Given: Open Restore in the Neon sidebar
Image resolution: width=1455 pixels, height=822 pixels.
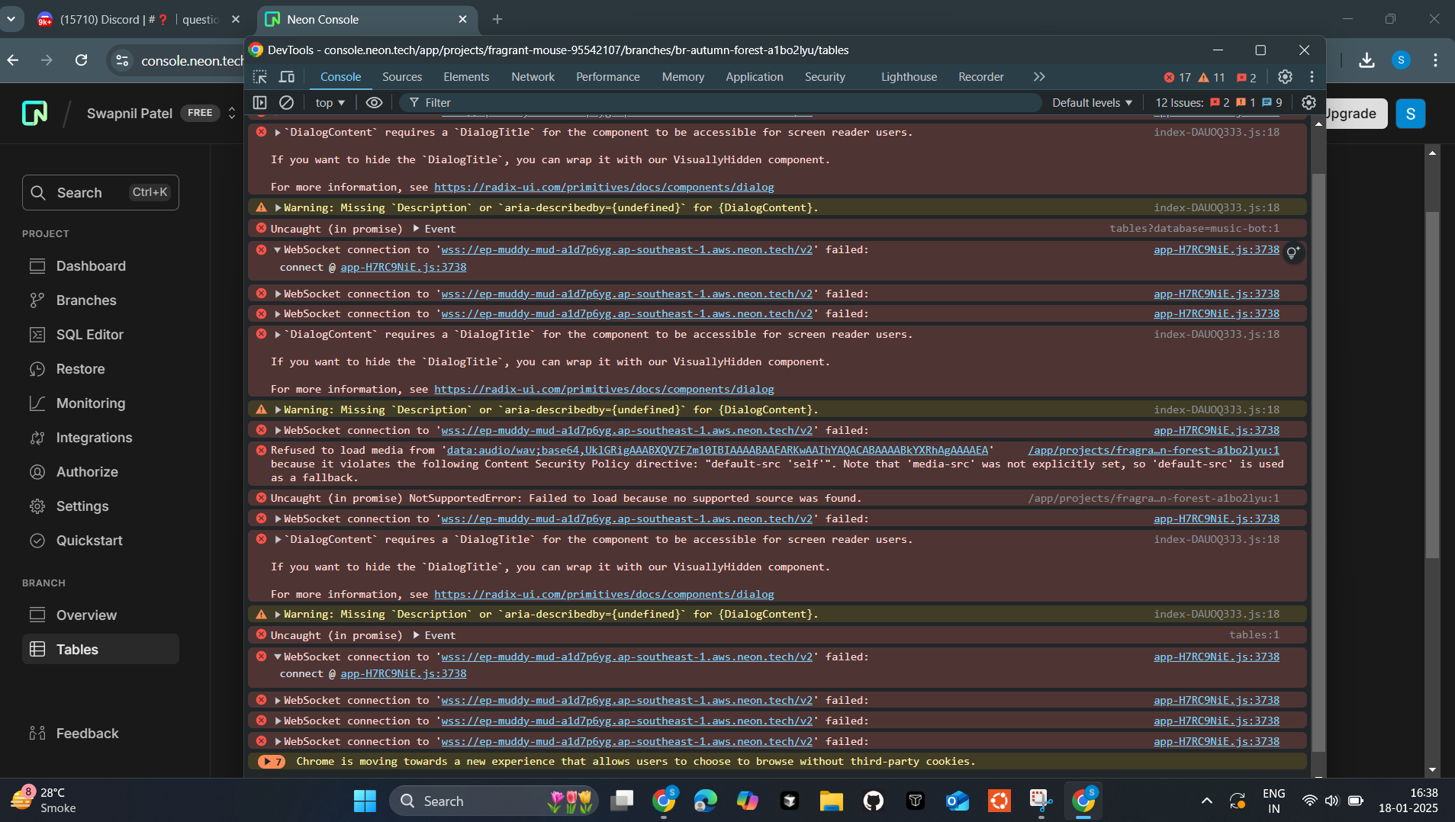Looking at the screenshot, I should pos(101,369).
